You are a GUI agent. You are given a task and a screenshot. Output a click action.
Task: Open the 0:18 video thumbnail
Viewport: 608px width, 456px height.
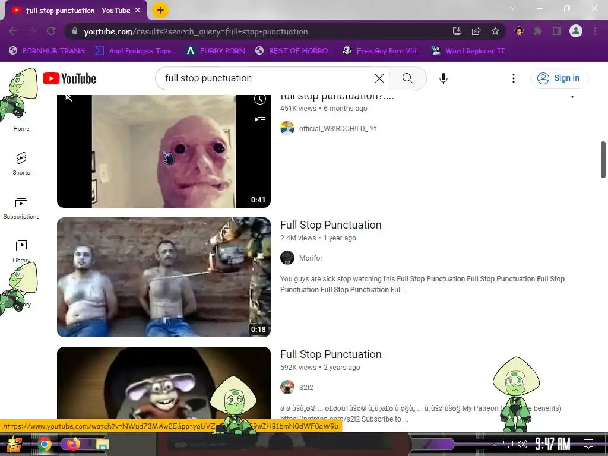coord(164,277)
